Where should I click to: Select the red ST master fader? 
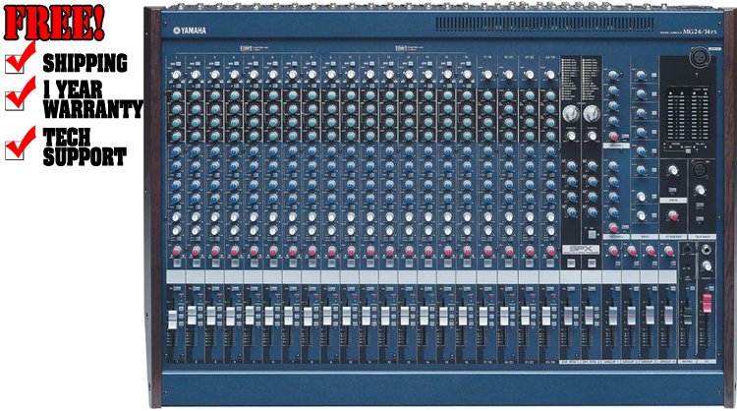click(707, 304)
